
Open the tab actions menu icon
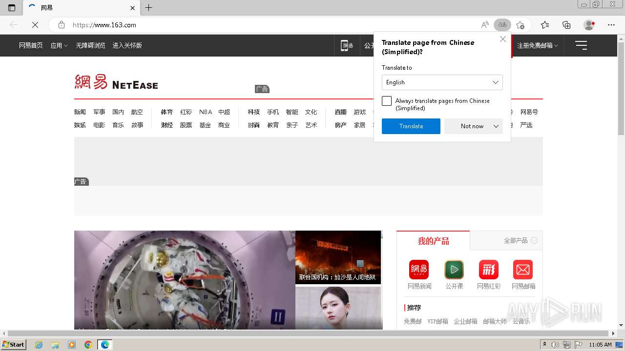tap(12, 8)
